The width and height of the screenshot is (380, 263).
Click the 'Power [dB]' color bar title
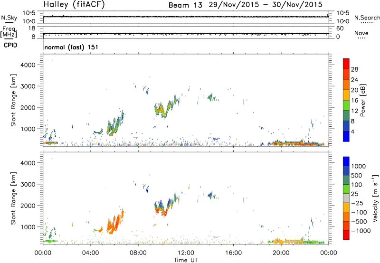pos(362,100)
